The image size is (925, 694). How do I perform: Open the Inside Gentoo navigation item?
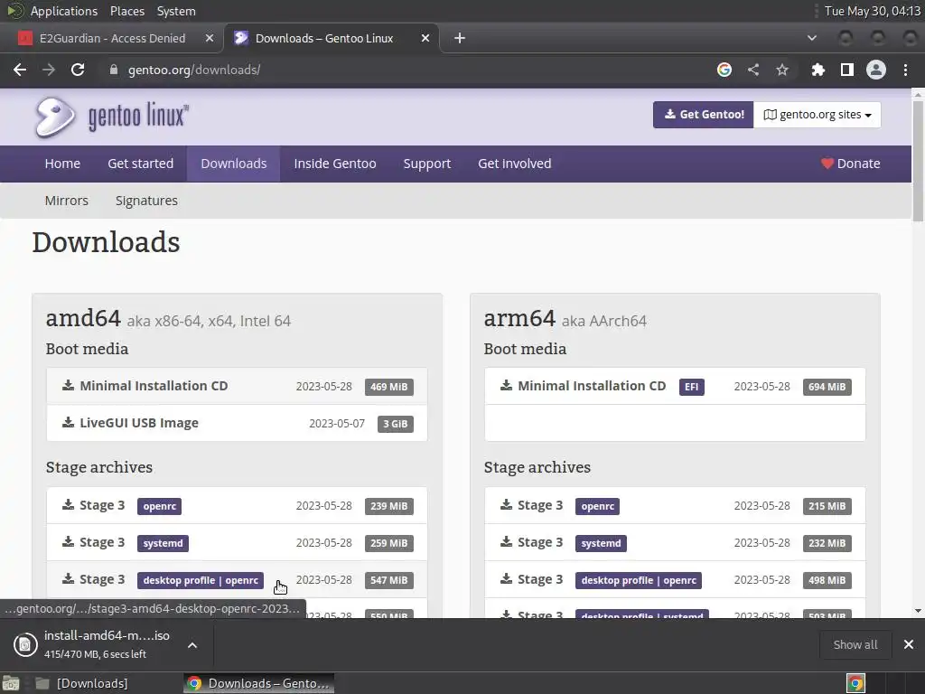[x=335, y=164]
